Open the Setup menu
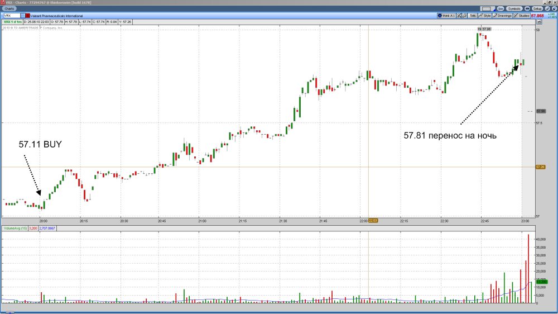 click(x=537, y=8)
